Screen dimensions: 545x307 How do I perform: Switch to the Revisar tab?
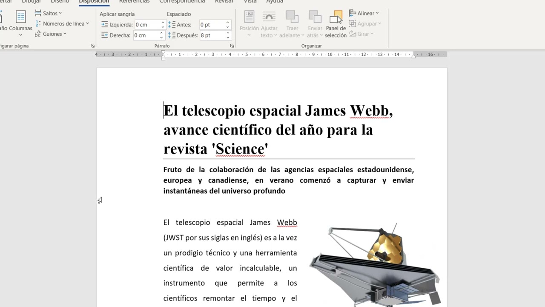[224, 2]
